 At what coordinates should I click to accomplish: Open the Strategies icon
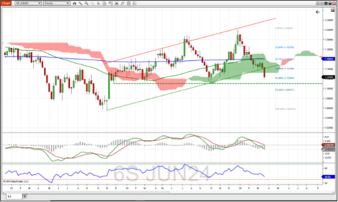pyautogui.click(x=122, y=3)
